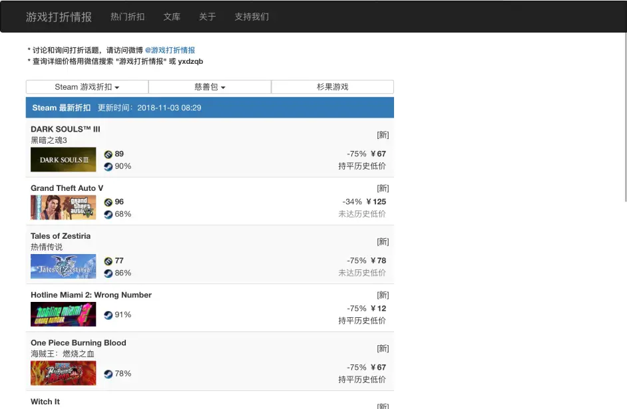This screenshot has width=627, height=409.
Task: Click the 热情传说 subtitle
Action: [47, 247]
